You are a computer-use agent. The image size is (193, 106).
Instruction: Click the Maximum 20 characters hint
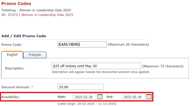click(x=128, y=45)
